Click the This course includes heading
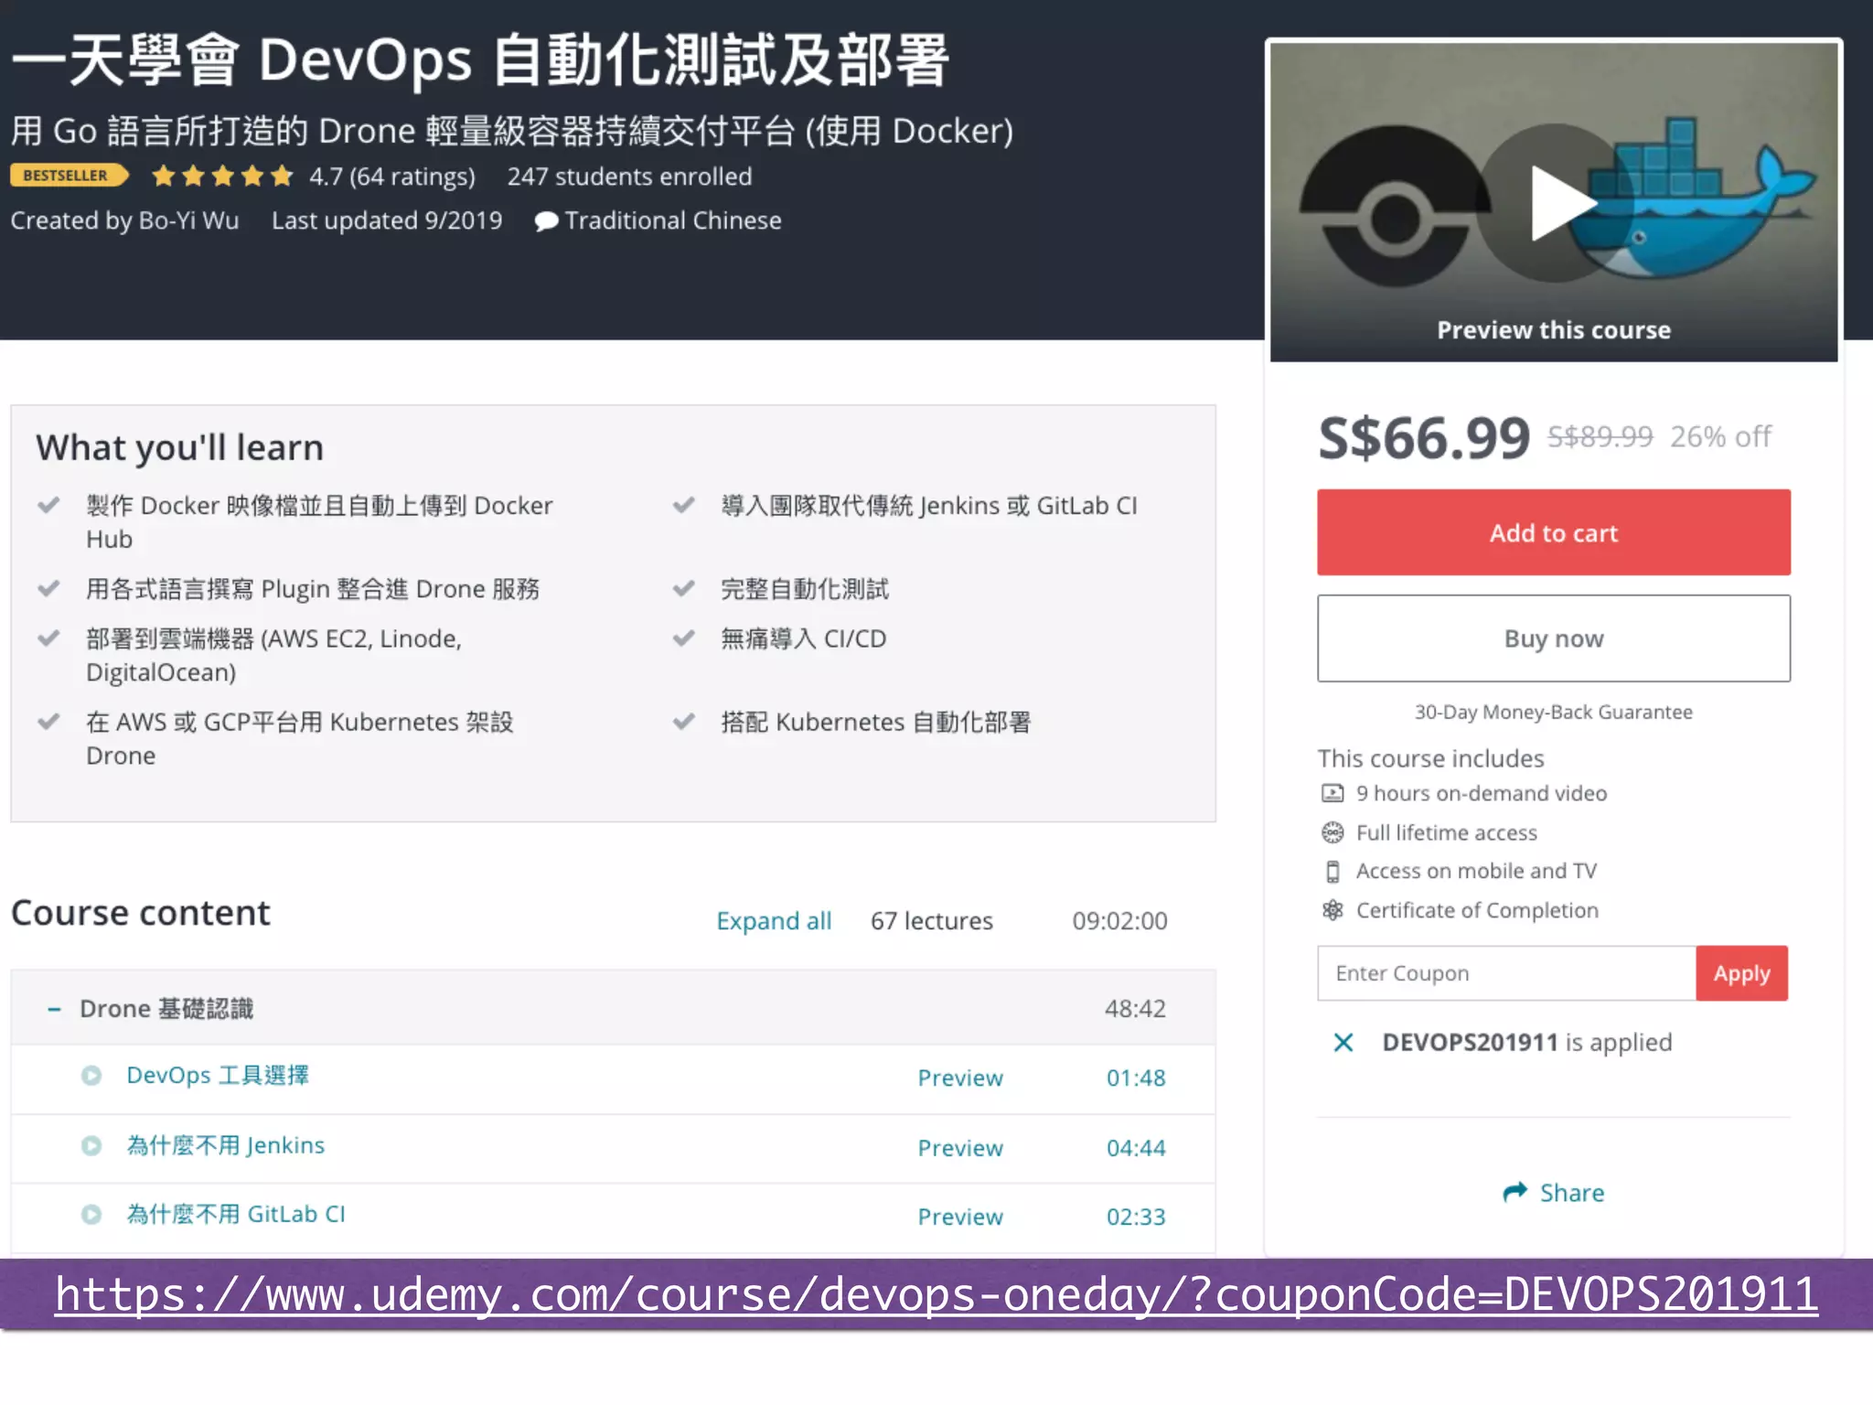The width and height of the screenshot is (1873, 1405). click(1430, 758)
